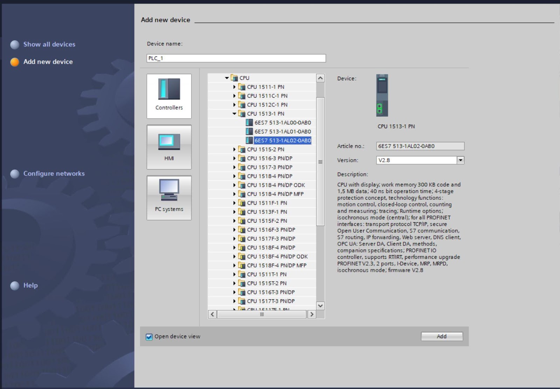
Task: Open Configure networks
Action: coord(54,174)
